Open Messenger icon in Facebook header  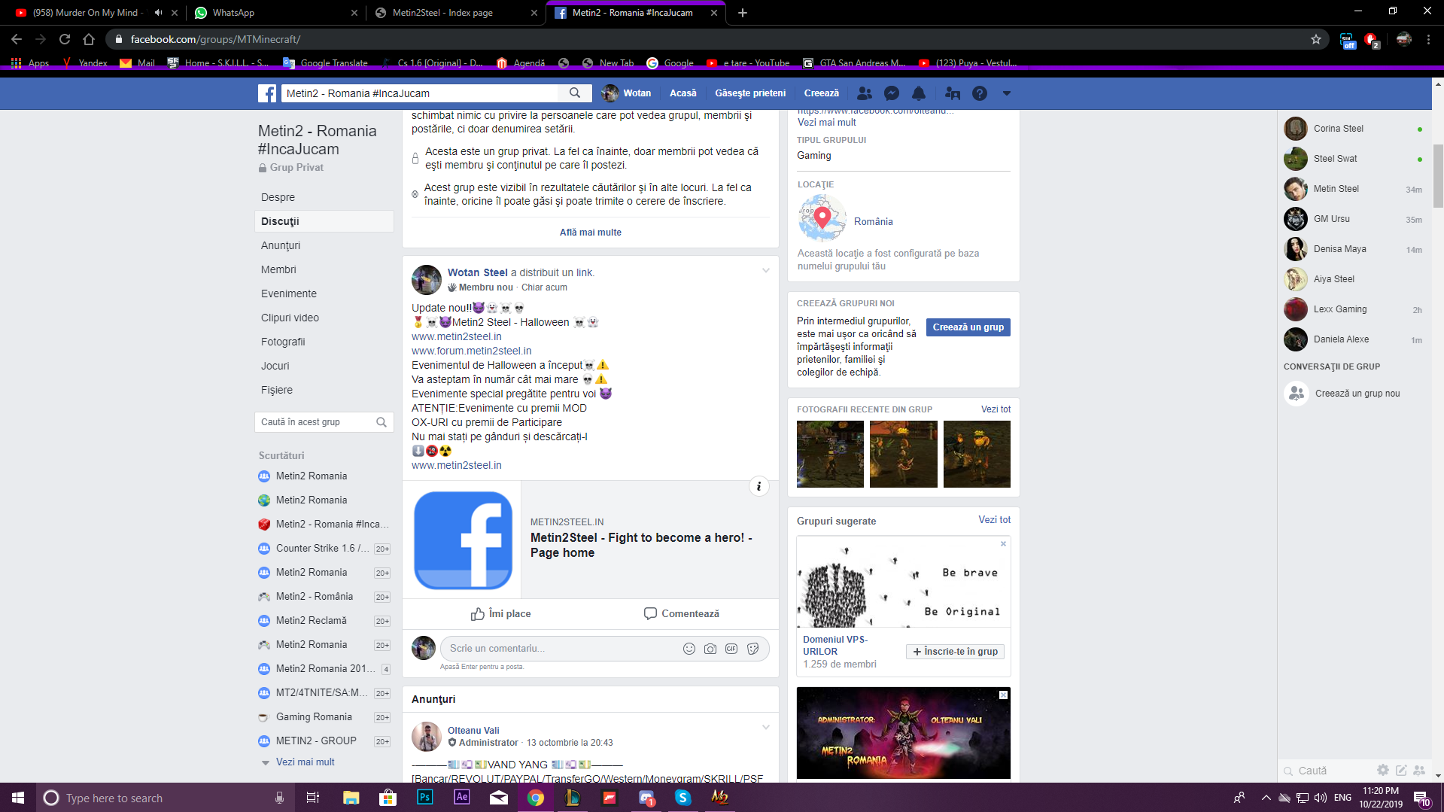(x=892, y=93)
